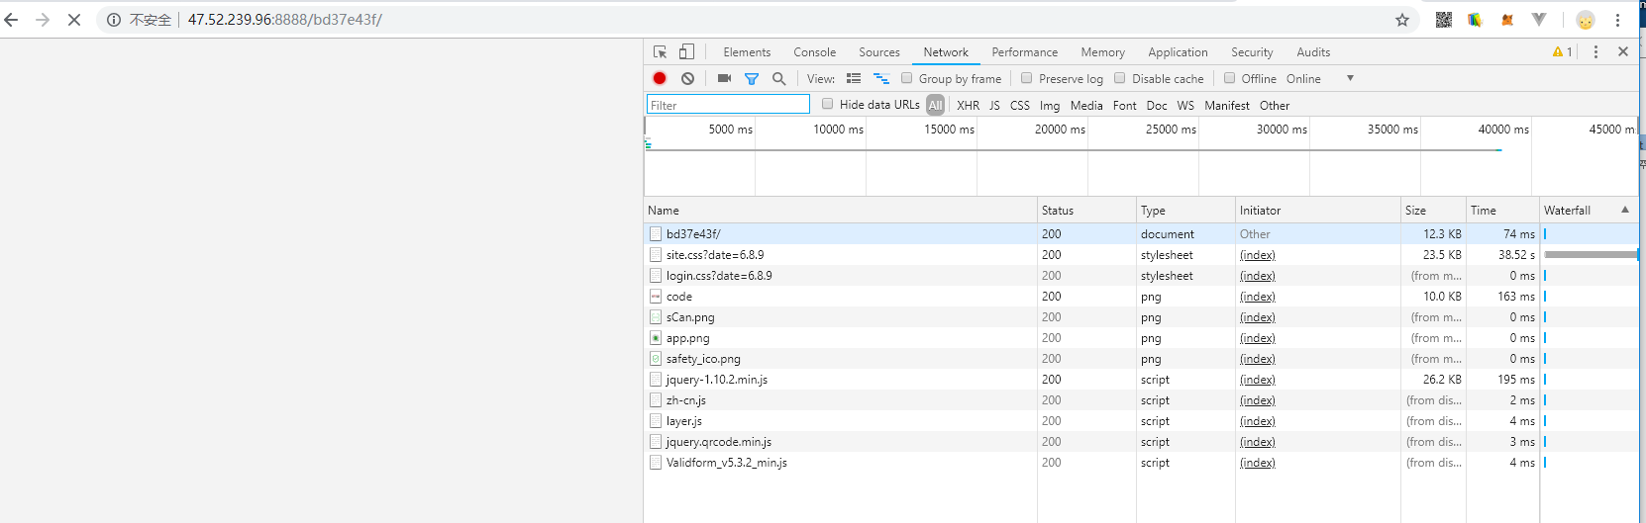This screenshot has height=523, width=1646.
Task: Open the Online throttling dropdown
Action: (1319, 79)
